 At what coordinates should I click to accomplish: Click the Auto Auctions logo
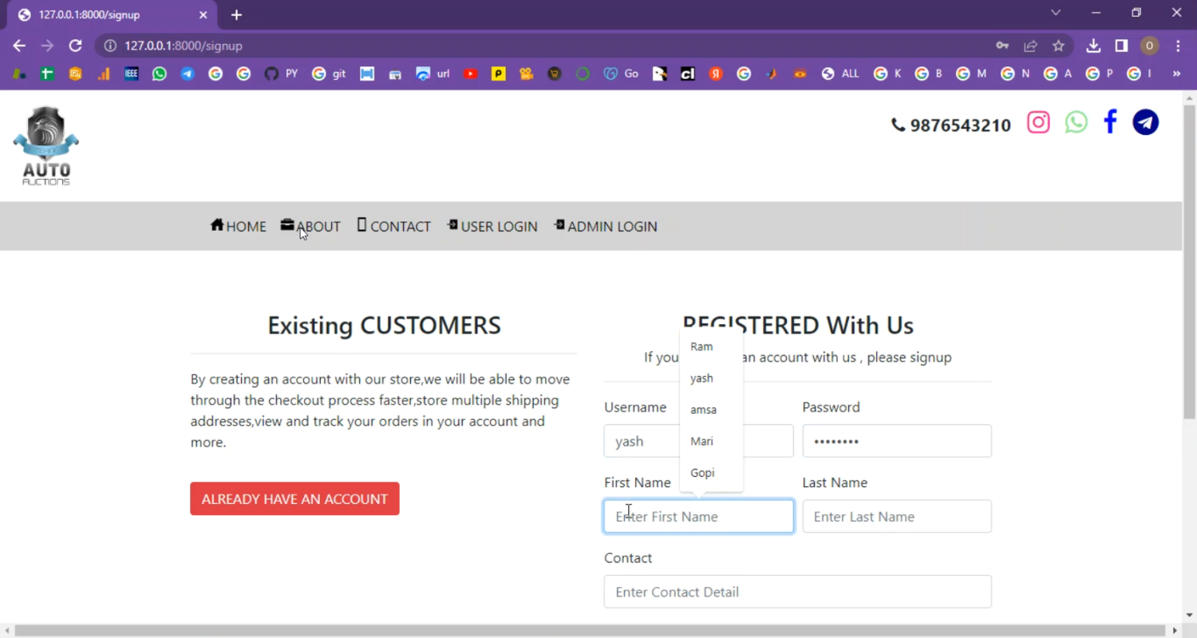[46, 146]
